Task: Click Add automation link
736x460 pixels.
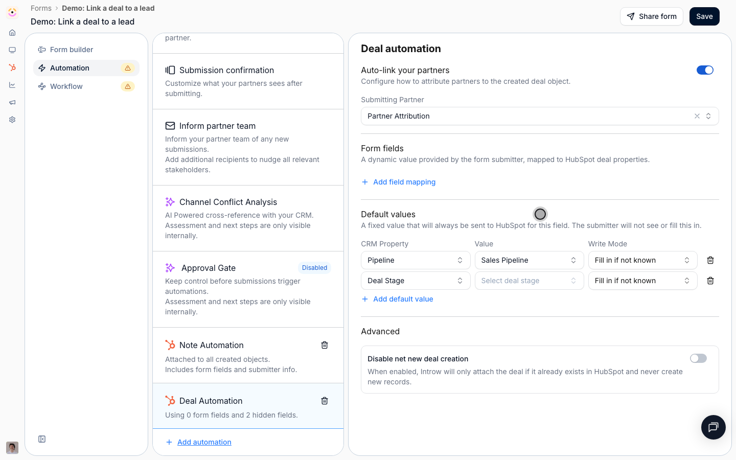Action: point(204,442)
